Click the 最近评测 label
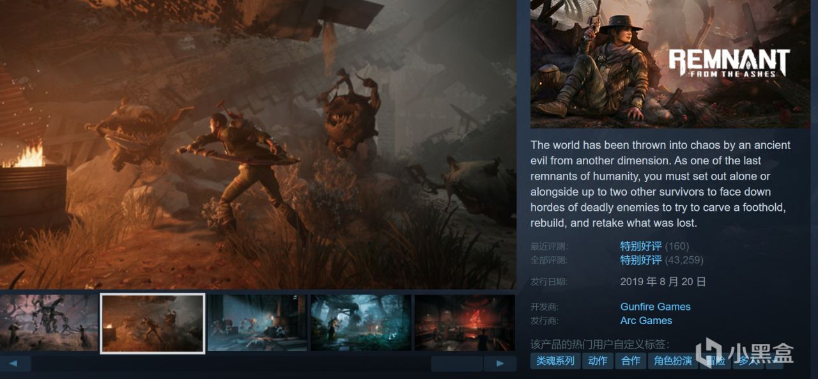Viewport: 818px width, 379px height. [549, 247]
